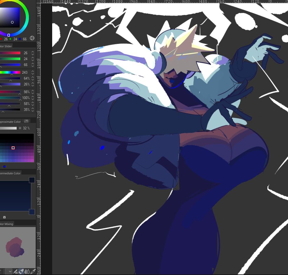Screen dimensions: 288x275
Task: Click the stepper next to hue value 243
Action: click(33, 73)
